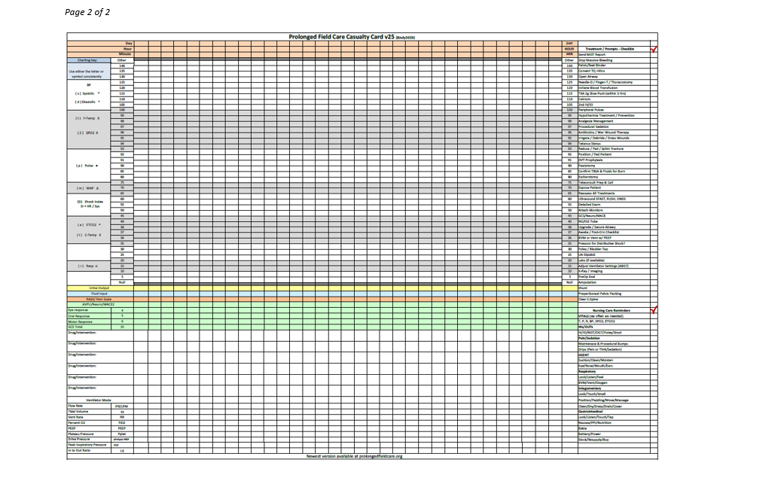Click the Page 2 of 2 label
The image size is (778, 481).
(87, 12)
